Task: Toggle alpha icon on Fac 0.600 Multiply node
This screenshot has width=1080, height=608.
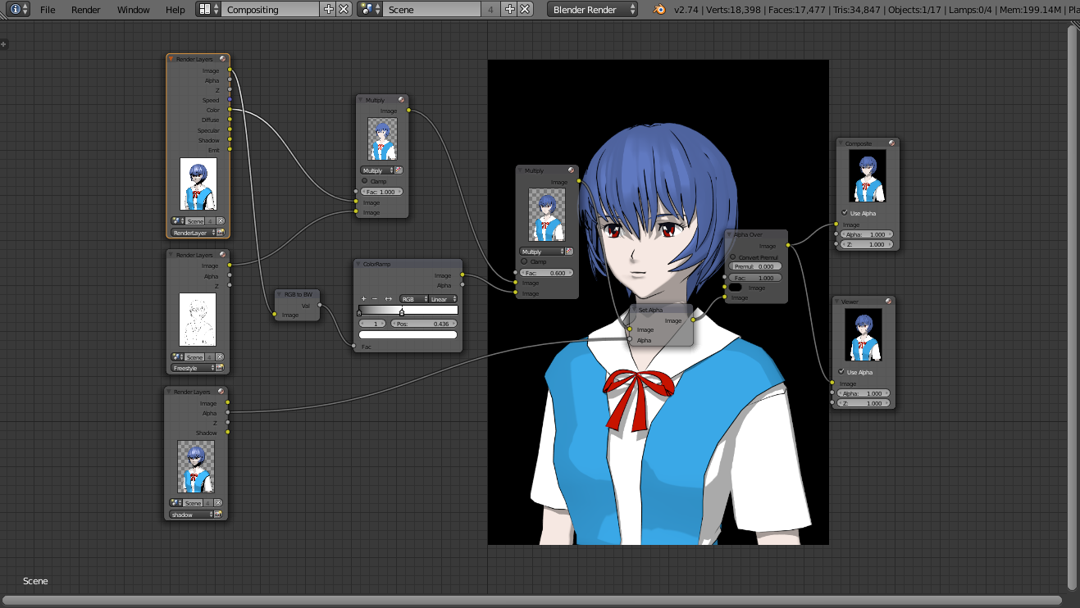Action: [x=569, y=252]
